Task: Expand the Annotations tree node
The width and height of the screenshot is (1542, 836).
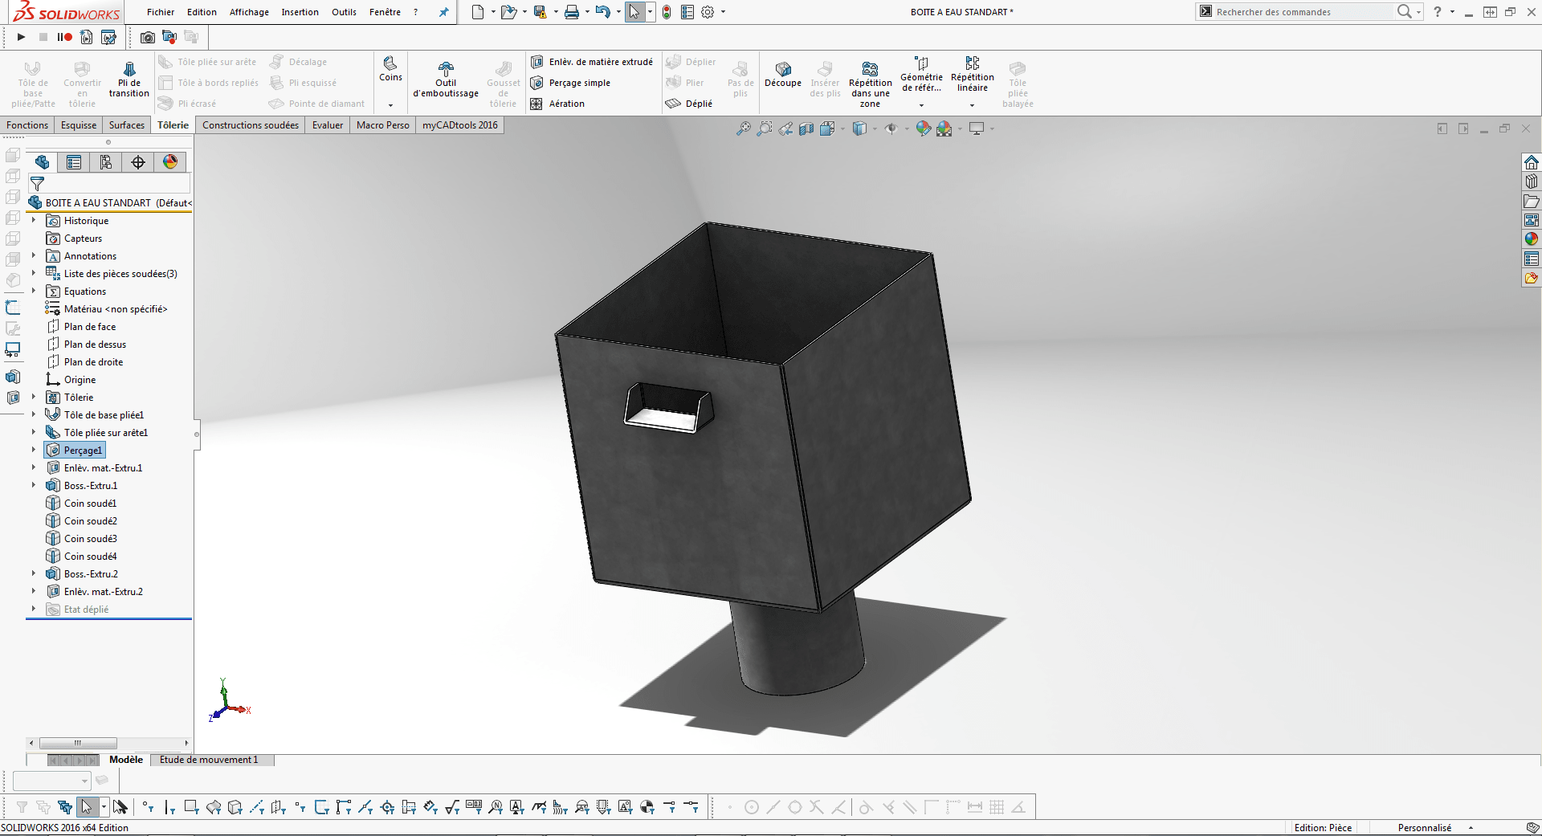Action: click(34, 255)
